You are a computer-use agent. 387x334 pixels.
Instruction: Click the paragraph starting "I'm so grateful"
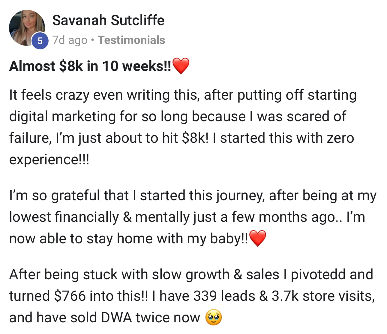(192, 217)
